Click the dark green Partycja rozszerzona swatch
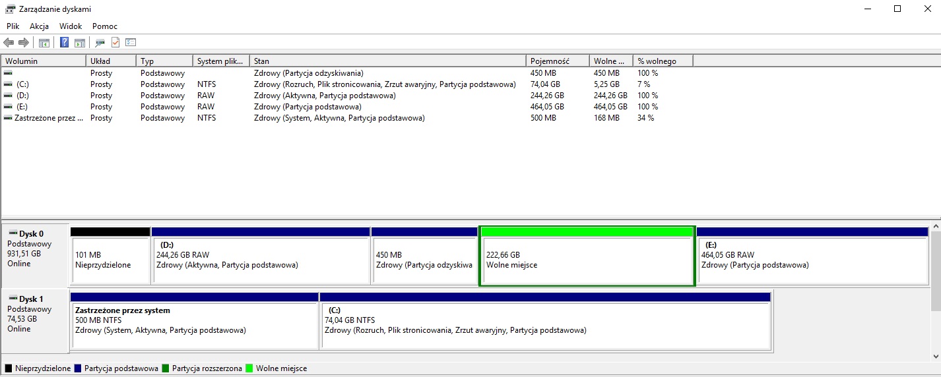This screenshot has height=377, width=941. click(166, 368)
